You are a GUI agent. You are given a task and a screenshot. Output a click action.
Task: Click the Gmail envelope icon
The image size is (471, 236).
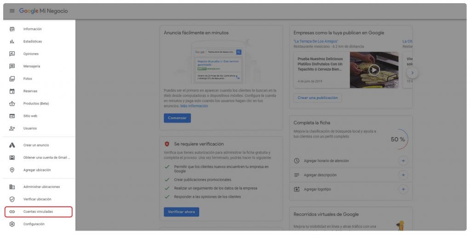[12, 157]
